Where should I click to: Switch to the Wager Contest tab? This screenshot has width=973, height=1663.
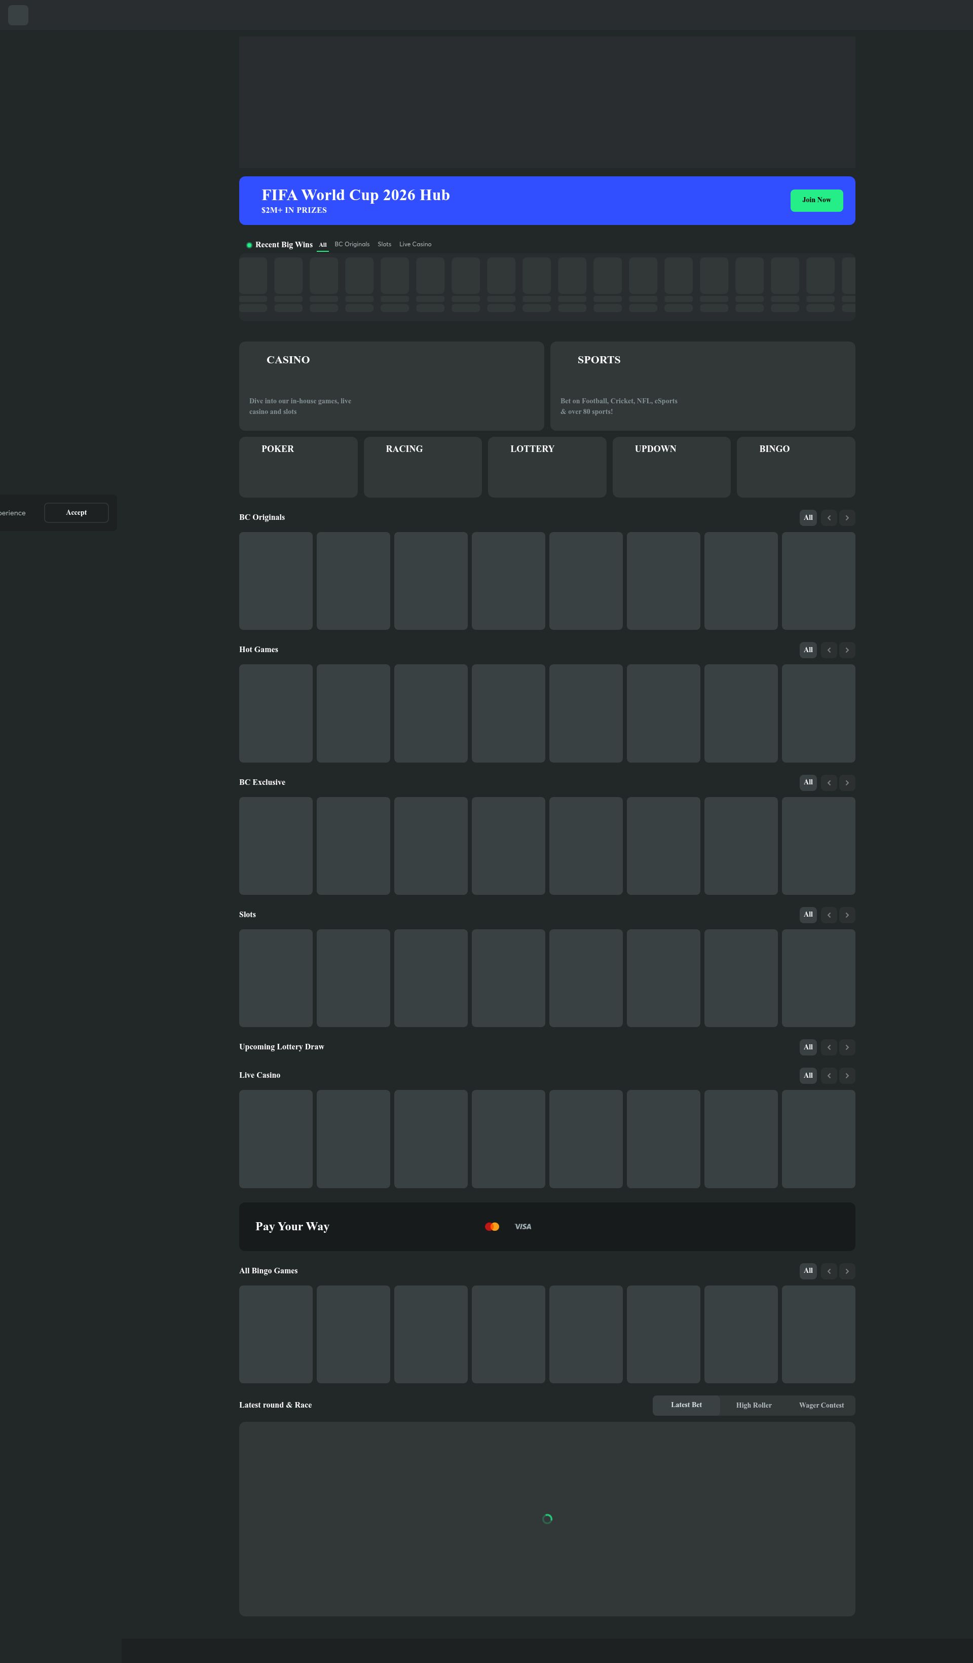tap(821, 1406)
